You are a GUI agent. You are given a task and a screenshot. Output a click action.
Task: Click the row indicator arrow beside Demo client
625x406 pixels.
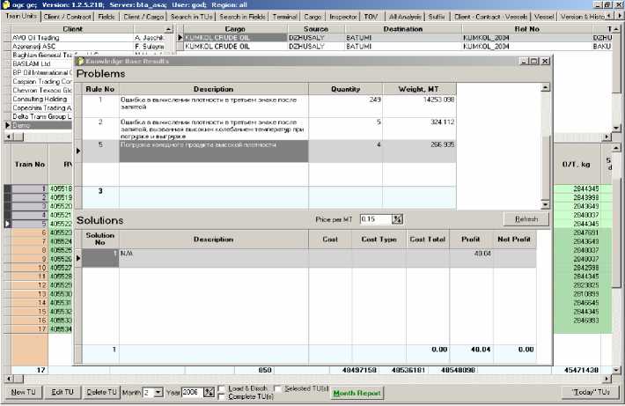point(8,126)
